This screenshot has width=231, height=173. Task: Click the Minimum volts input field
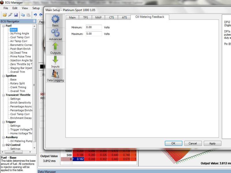(x=94, y=27)
